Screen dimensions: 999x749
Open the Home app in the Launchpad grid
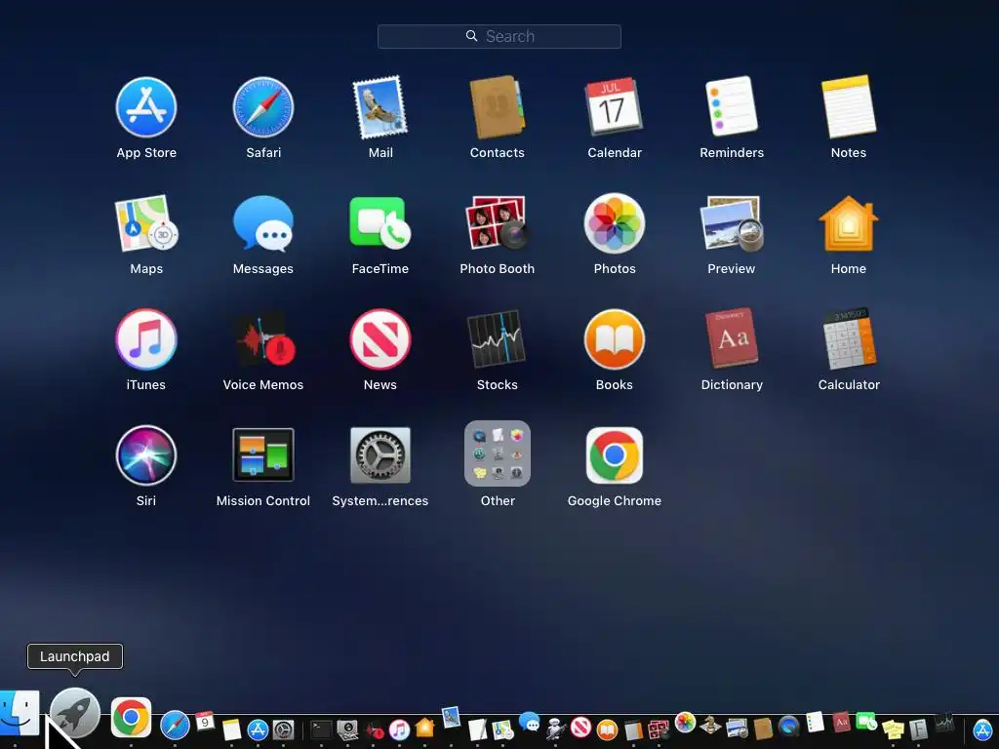pos(849,223)
